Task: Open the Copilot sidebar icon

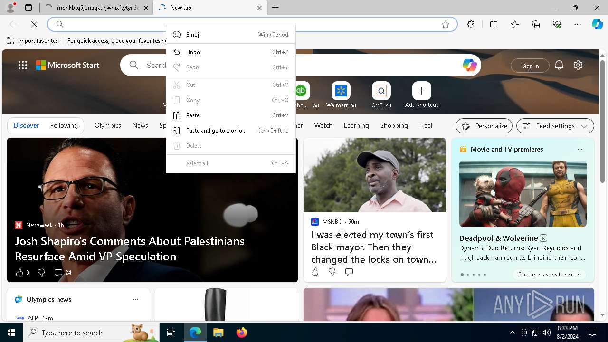Action: tap(598, 24)
